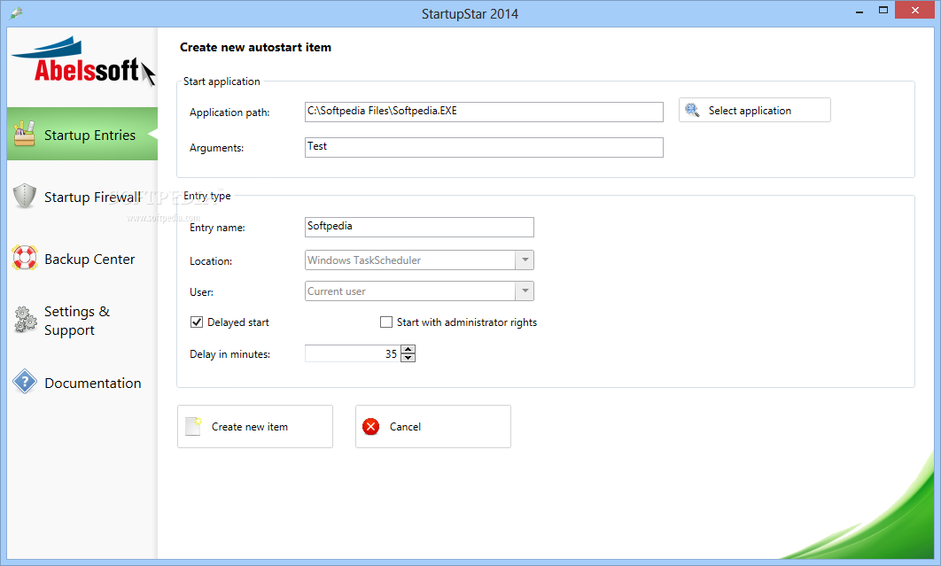
Task: Click the Startup Entries basket icon
Action: pos(24,133)
